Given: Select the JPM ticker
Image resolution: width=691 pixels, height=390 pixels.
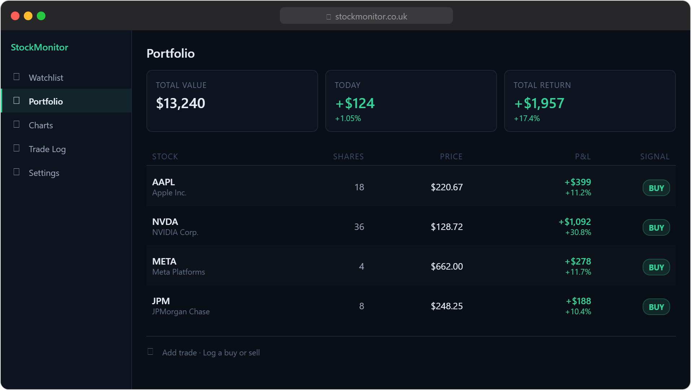Looking at the screenshot, I should (x=161, y=301).
